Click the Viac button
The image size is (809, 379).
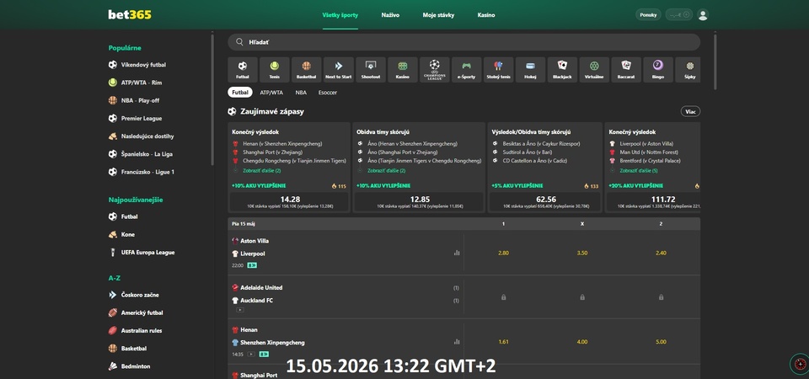click(x=690, y=111)
